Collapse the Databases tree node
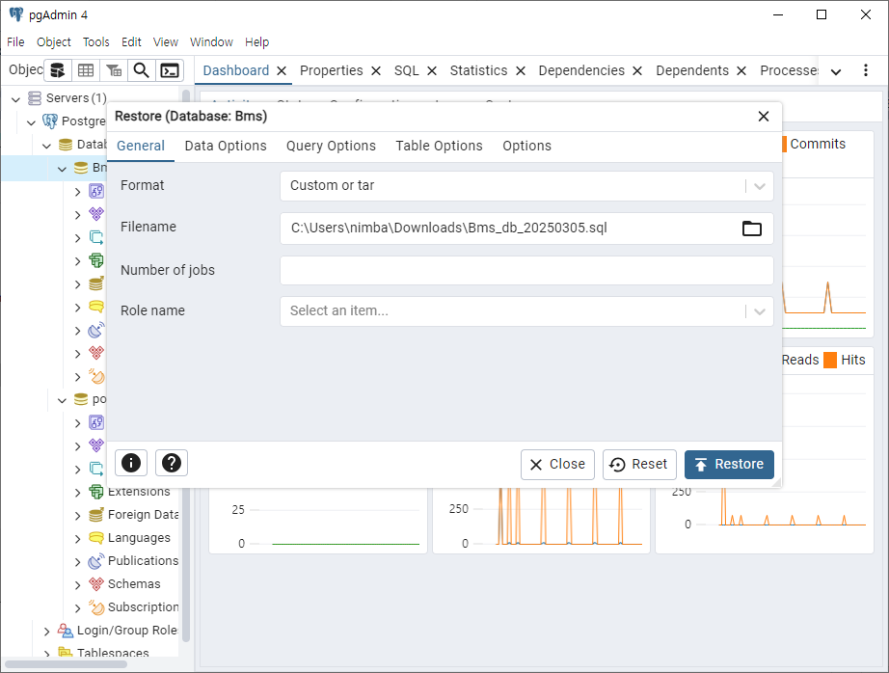The image size is (889, 673). click(46, 146)
